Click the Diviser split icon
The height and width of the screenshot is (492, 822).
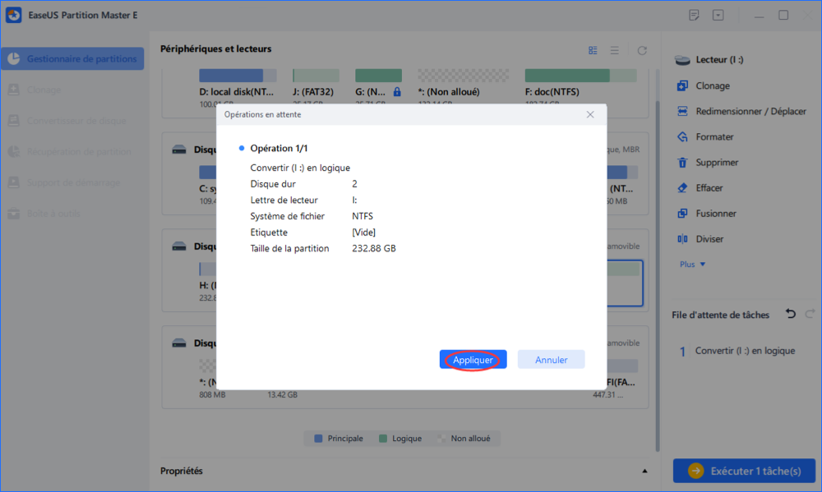pos(681,239)
